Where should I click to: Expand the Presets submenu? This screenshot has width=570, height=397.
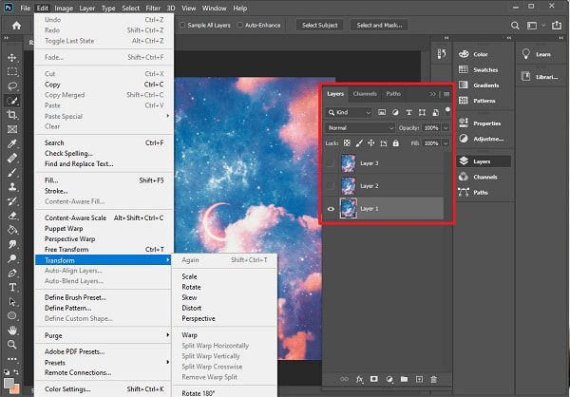tap(104, 363)
